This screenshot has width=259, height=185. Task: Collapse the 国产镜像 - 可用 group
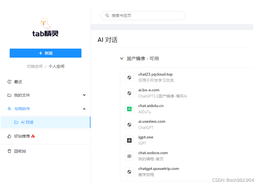[x=122, y=59]
